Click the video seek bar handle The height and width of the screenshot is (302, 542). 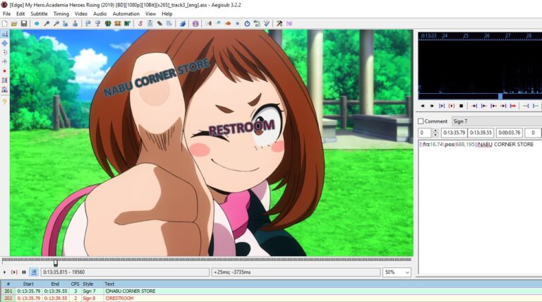tap(56, 263)
